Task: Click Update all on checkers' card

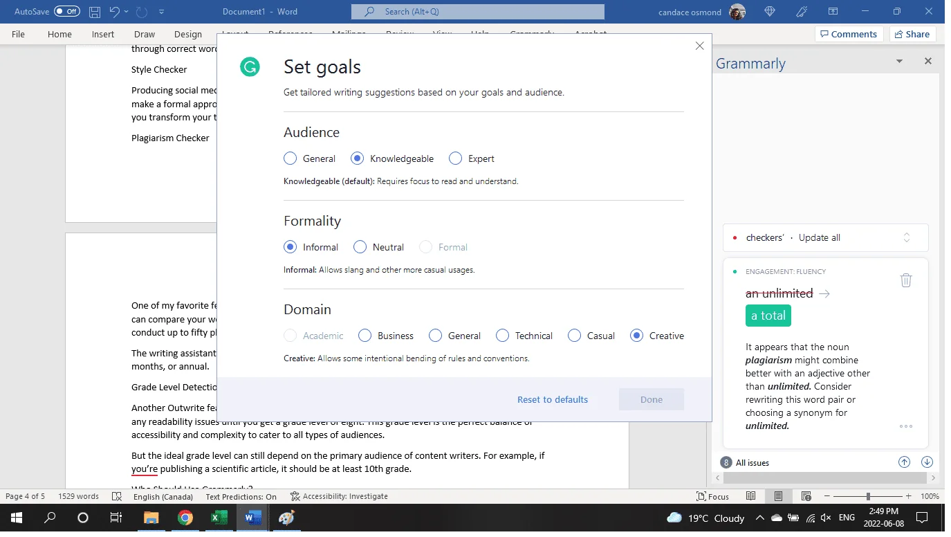Action: pos(820,237)
